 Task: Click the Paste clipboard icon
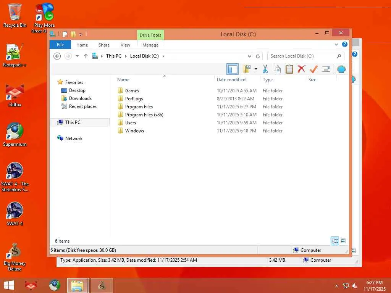click(289, 69)
